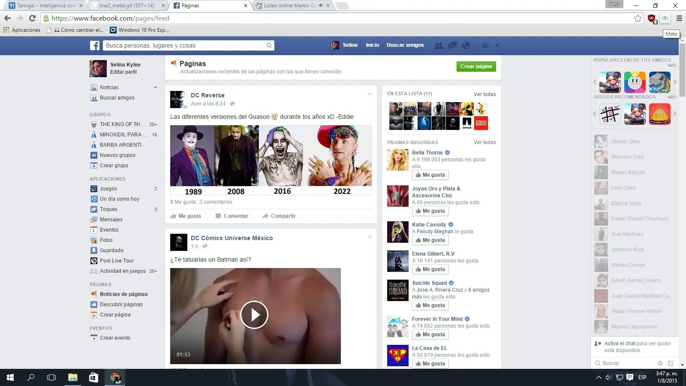Screen dimensions: 686x386
Task: Like the La Casa de EL page
Action: pos(430,364)
